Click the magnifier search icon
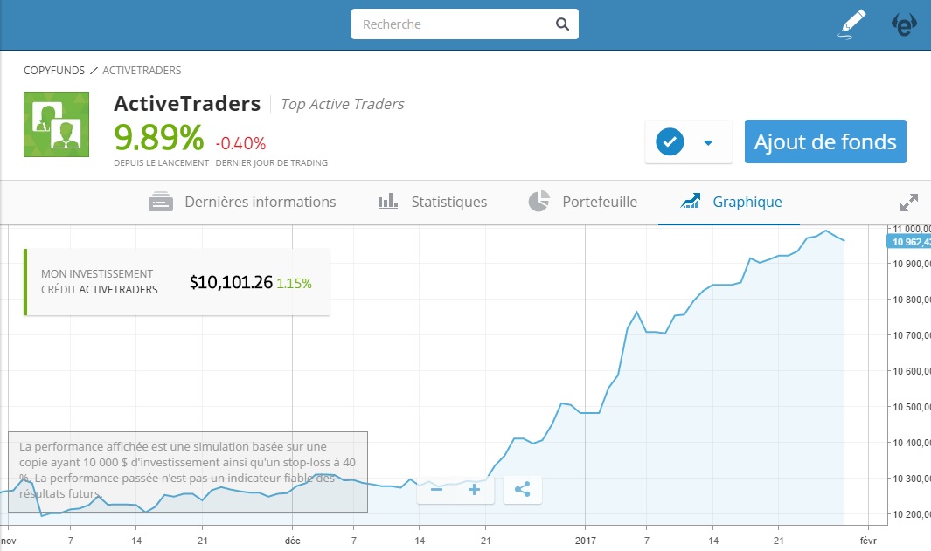Image resolution: width=931 pixels, height=551 pixels. coord(563,24)
